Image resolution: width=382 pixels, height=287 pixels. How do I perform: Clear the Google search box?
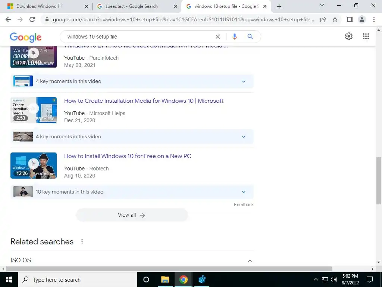[x=218, y=37]
